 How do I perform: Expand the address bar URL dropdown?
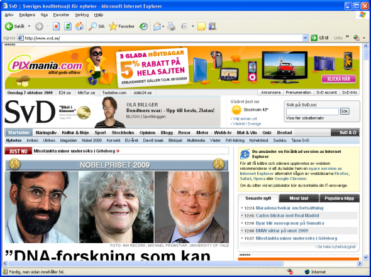coord(305,38)
